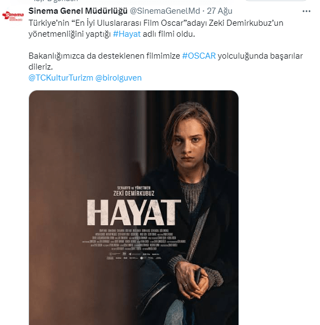The height and width of the screenshot is (325, 320).
Task: Open the three-dot more options menu
Action: pos(306,11)
